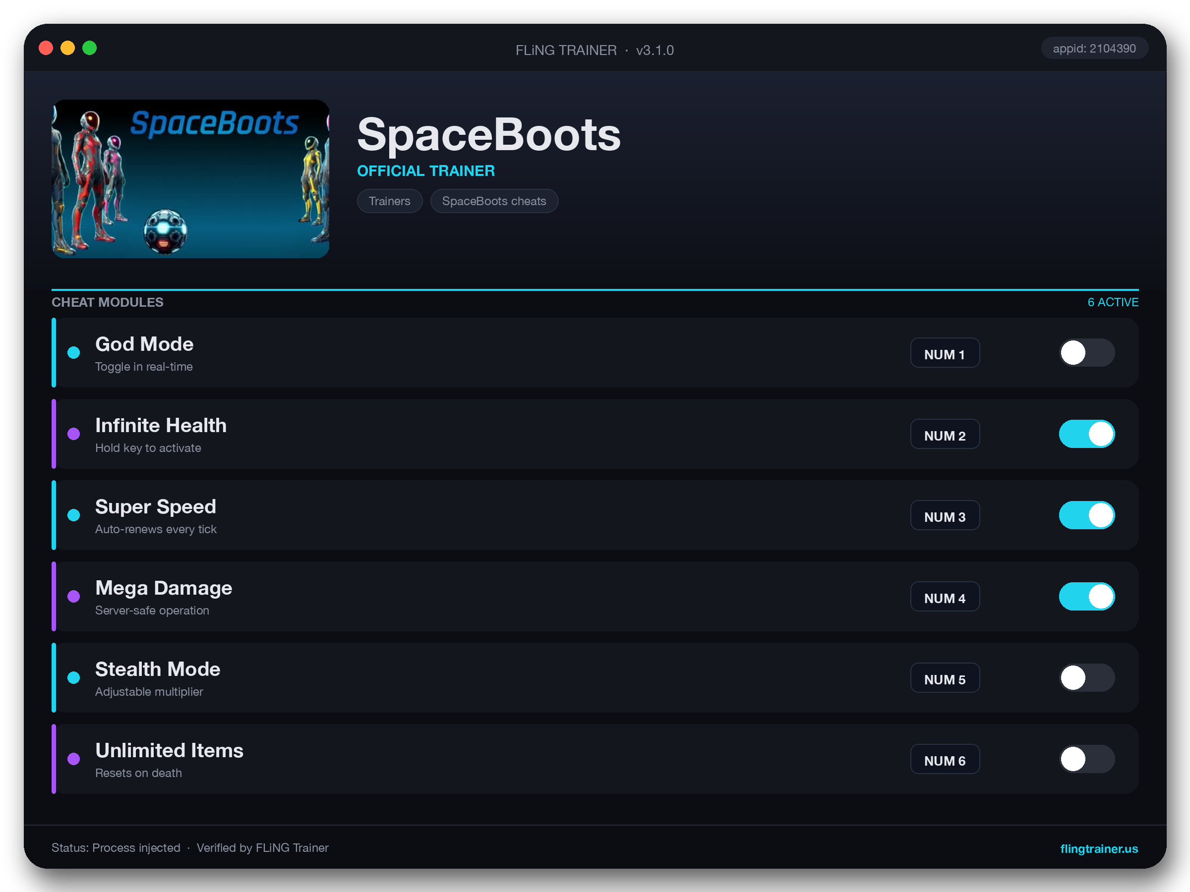Click 'Toggle in real-time' description
Image resolution: width=1190 pixels, height=892 pixels.
[x=144, y=367]
